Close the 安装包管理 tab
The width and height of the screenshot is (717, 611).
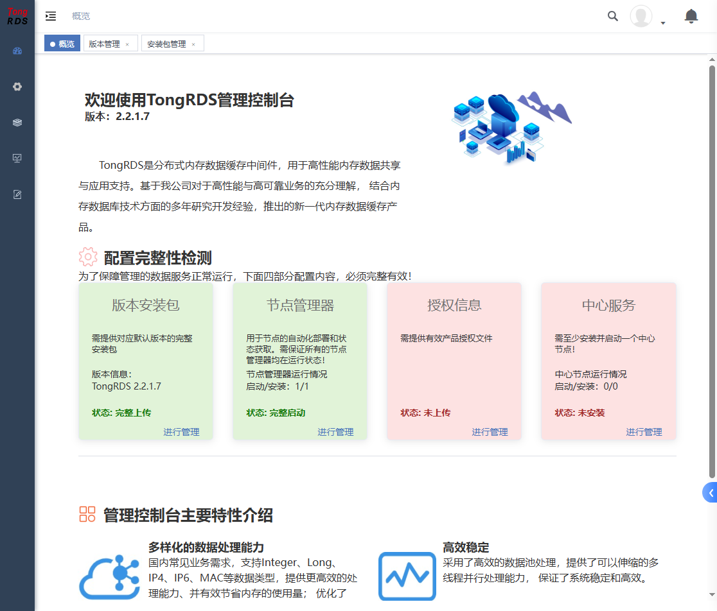click(193, 44)
